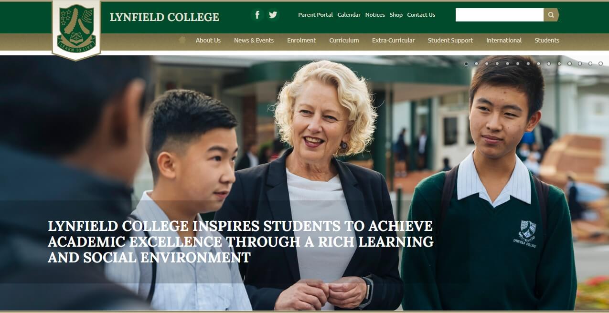The height and width of the screenshot is (313, 609).
Task: Click inside the site search field
Action: tap(500, 15)
